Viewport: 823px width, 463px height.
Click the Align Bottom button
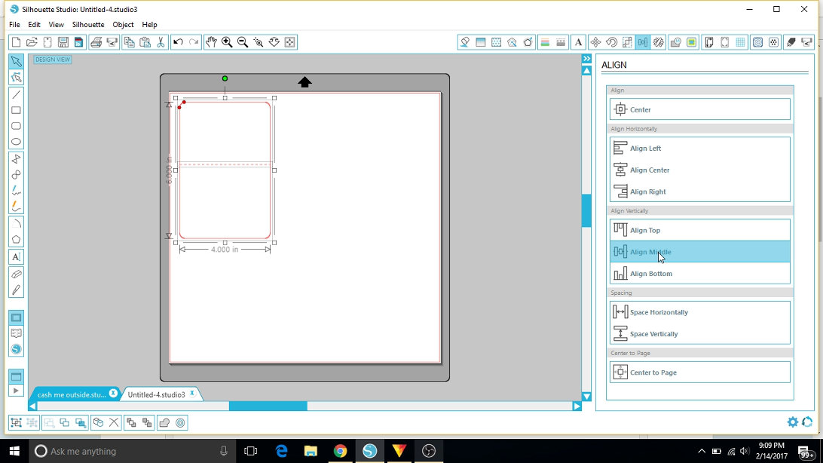point(699,274)
